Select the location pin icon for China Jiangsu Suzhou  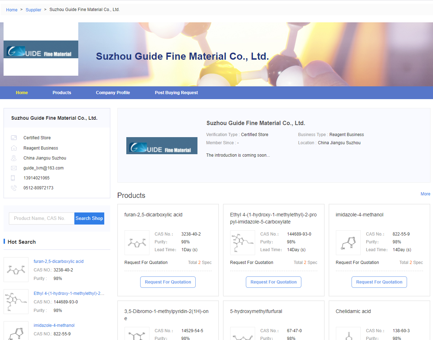click(x=14, y=158)
